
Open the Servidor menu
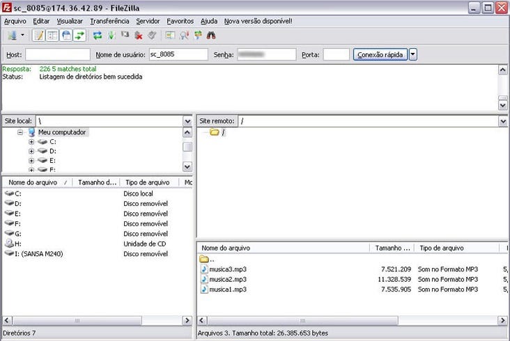point(148,21)
